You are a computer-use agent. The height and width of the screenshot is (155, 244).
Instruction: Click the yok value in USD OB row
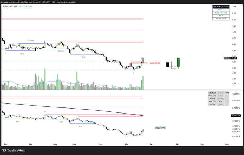(221, 105)
